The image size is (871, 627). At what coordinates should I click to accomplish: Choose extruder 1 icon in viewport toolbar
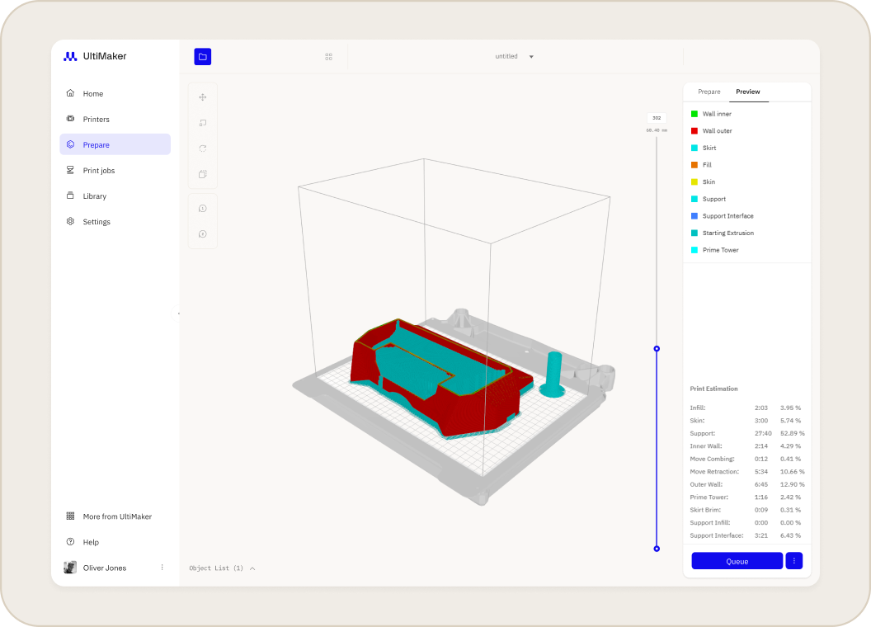coord(203,209)
